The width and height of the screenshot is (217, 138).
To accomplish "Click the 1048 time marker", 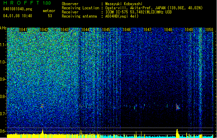I will point(168,30).
